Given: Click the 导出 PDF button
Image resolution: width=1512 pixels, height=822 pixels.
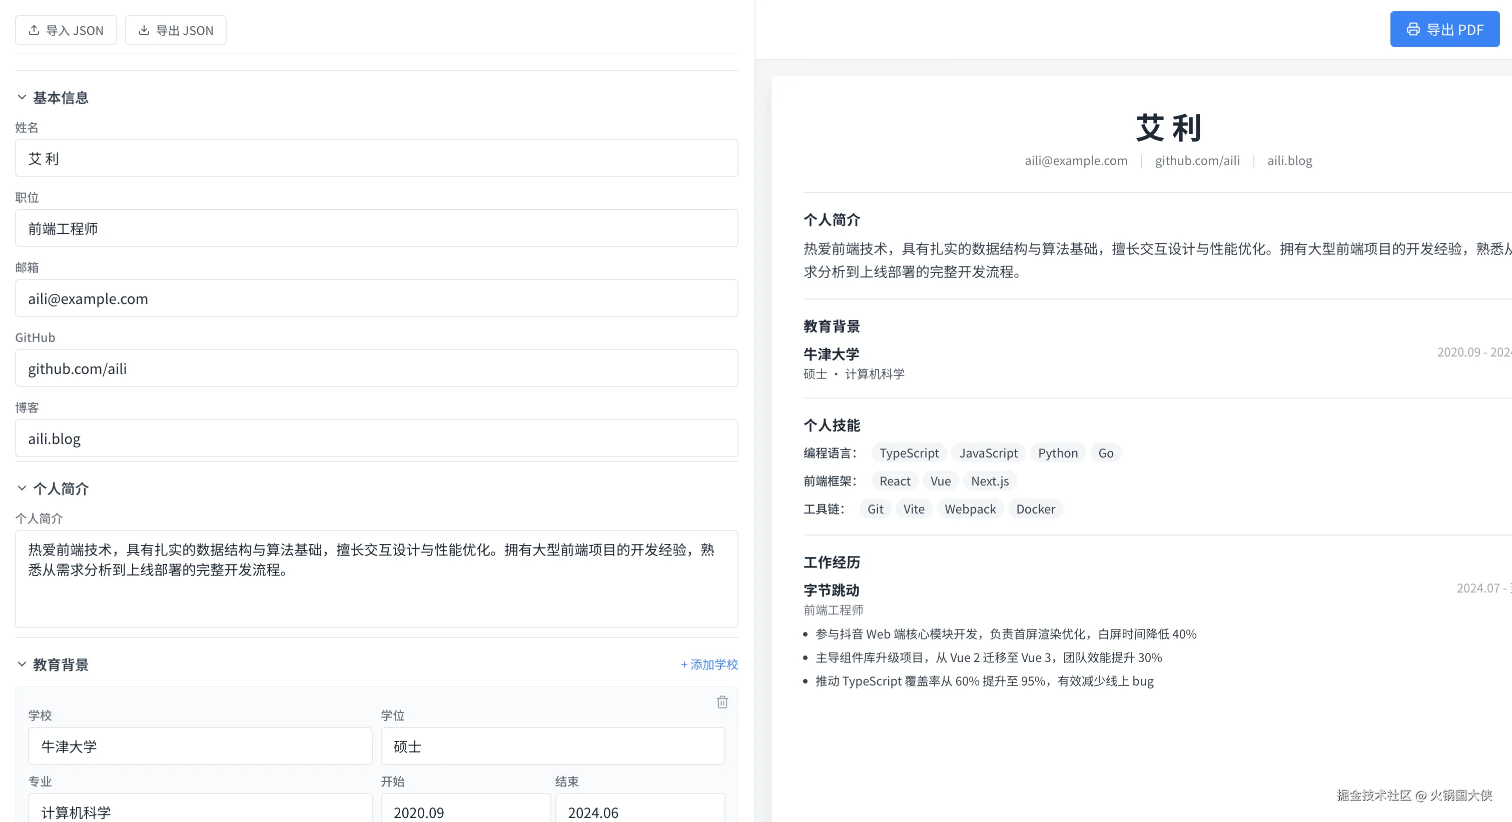Looking at the screenshot, I should tap(1444, 29).
